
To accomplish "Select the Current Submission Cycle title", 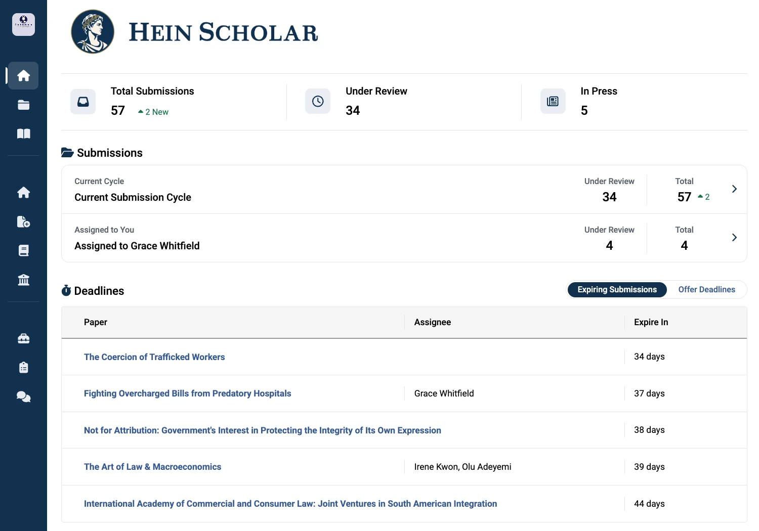I will coord(133,197).
